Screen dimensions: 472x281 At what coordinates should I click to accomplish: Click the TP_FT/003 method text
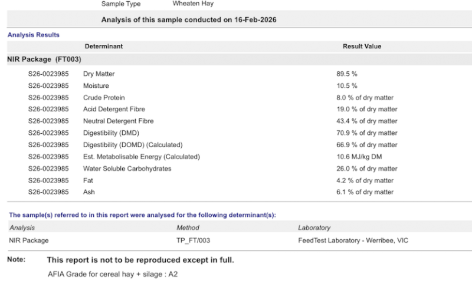(x=194, y=240)
